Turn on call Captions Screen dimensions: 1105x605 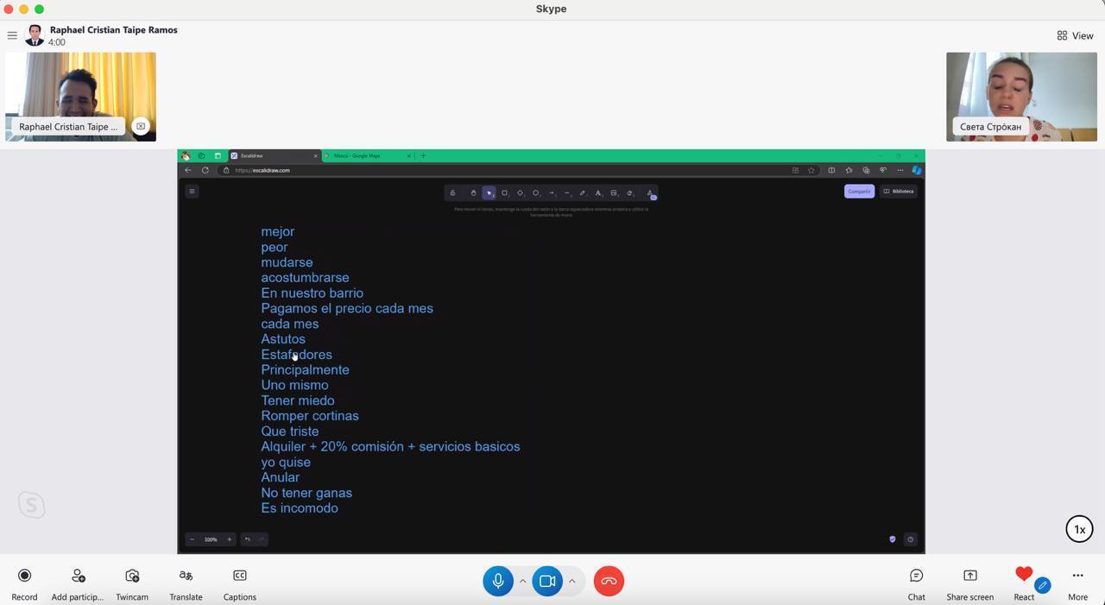pos(240,583)
